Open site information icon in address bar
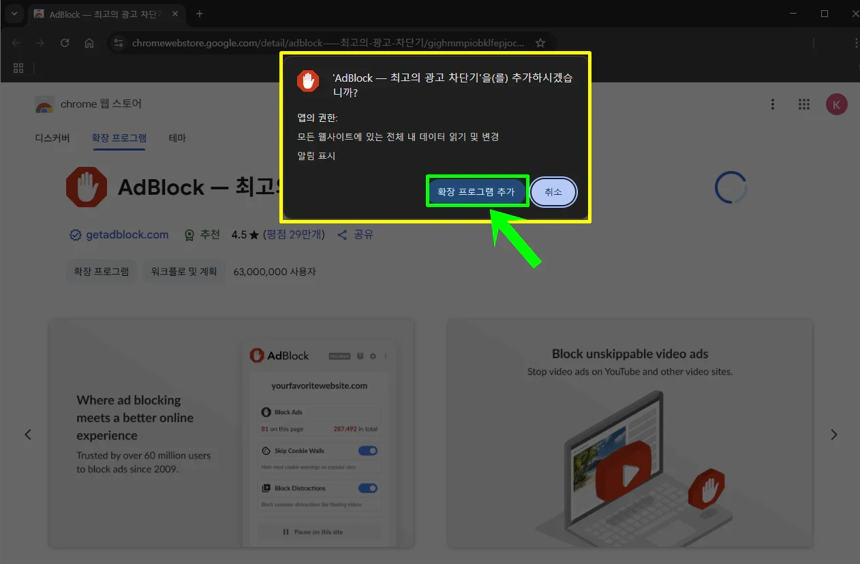The height and width of the screenshot is (564, 860). point(119,43)
